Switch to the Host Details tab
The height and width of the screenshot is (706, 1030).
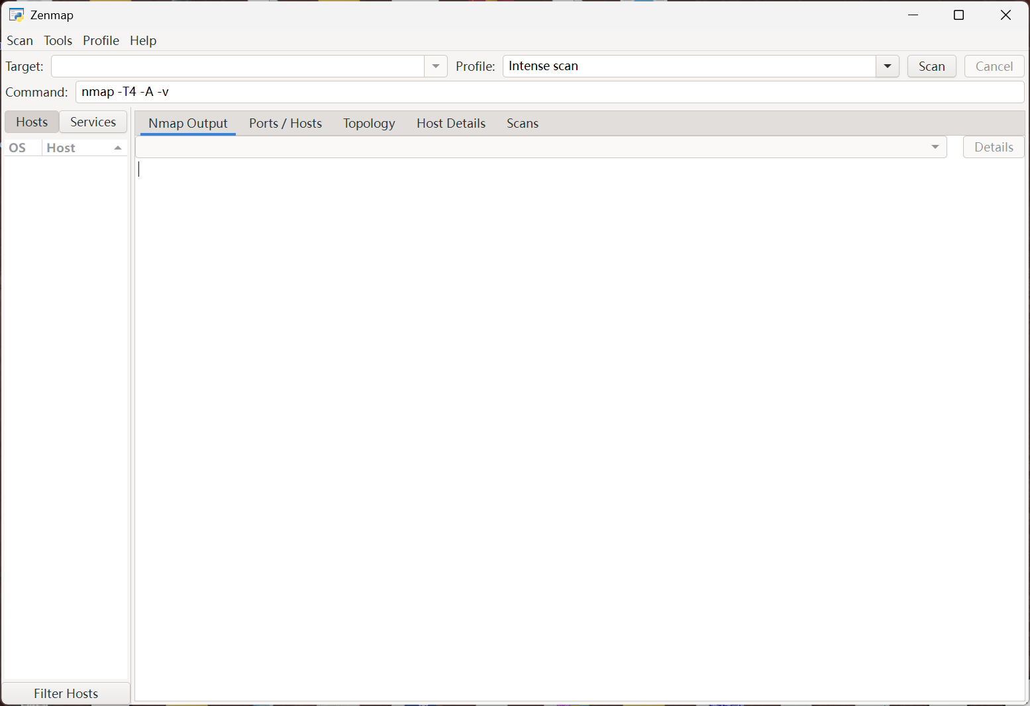click(450, 124)
